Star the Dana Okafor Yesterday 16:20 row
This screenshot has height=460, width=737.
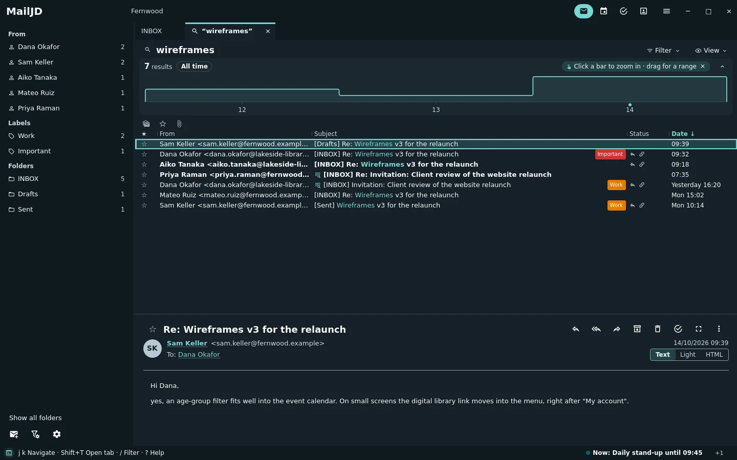pos(144,185)
